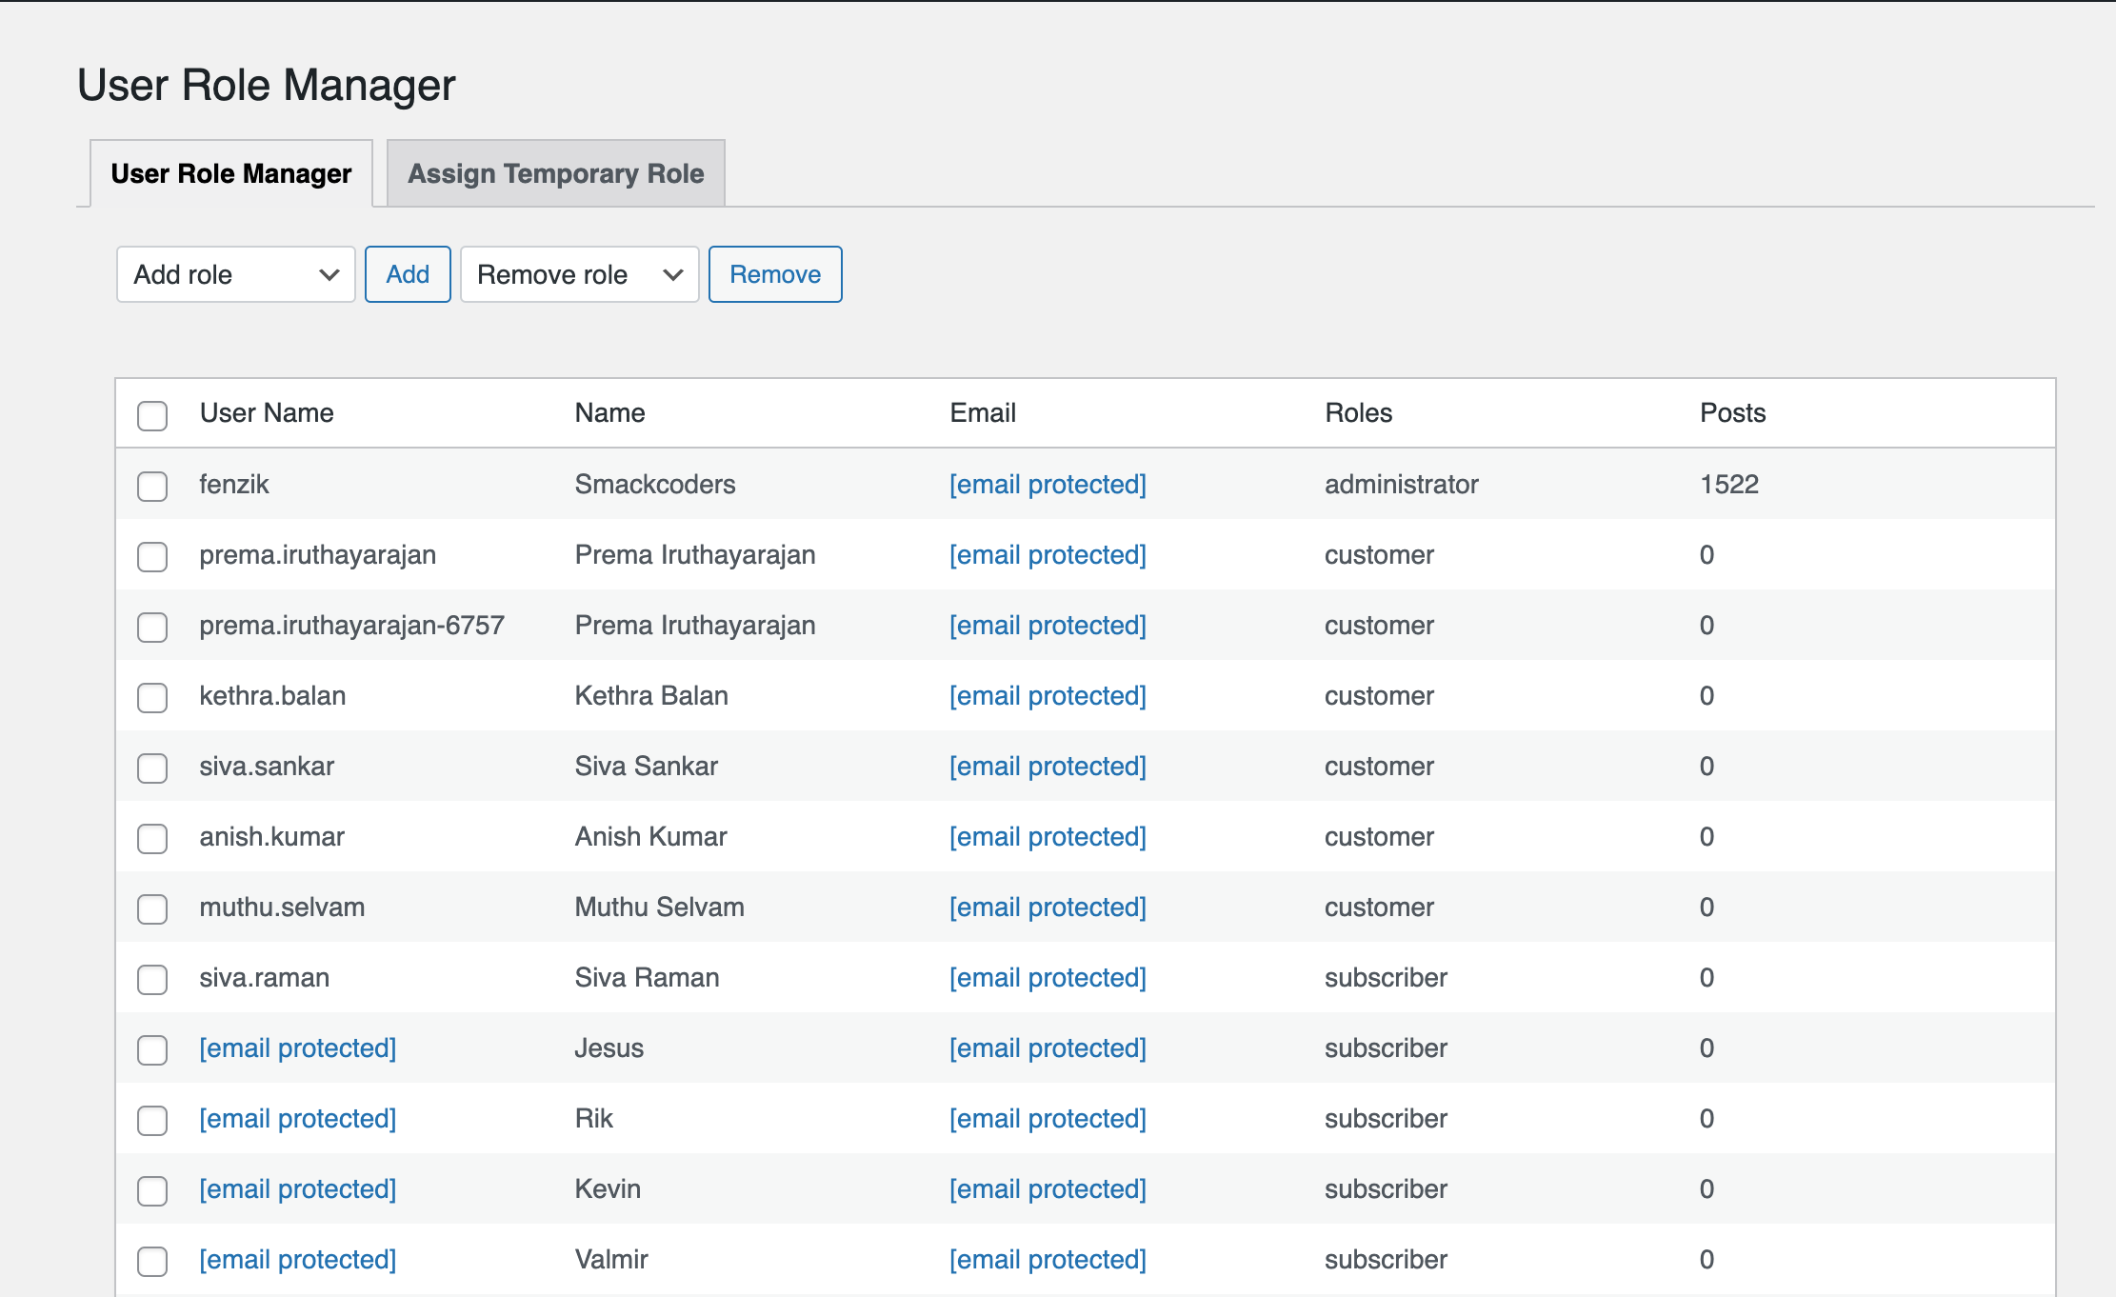The width and height of the screenshot is (2116, 1297).
Task: Check the row for prema.iruthayarajan
Action: [x=152, y=557]
